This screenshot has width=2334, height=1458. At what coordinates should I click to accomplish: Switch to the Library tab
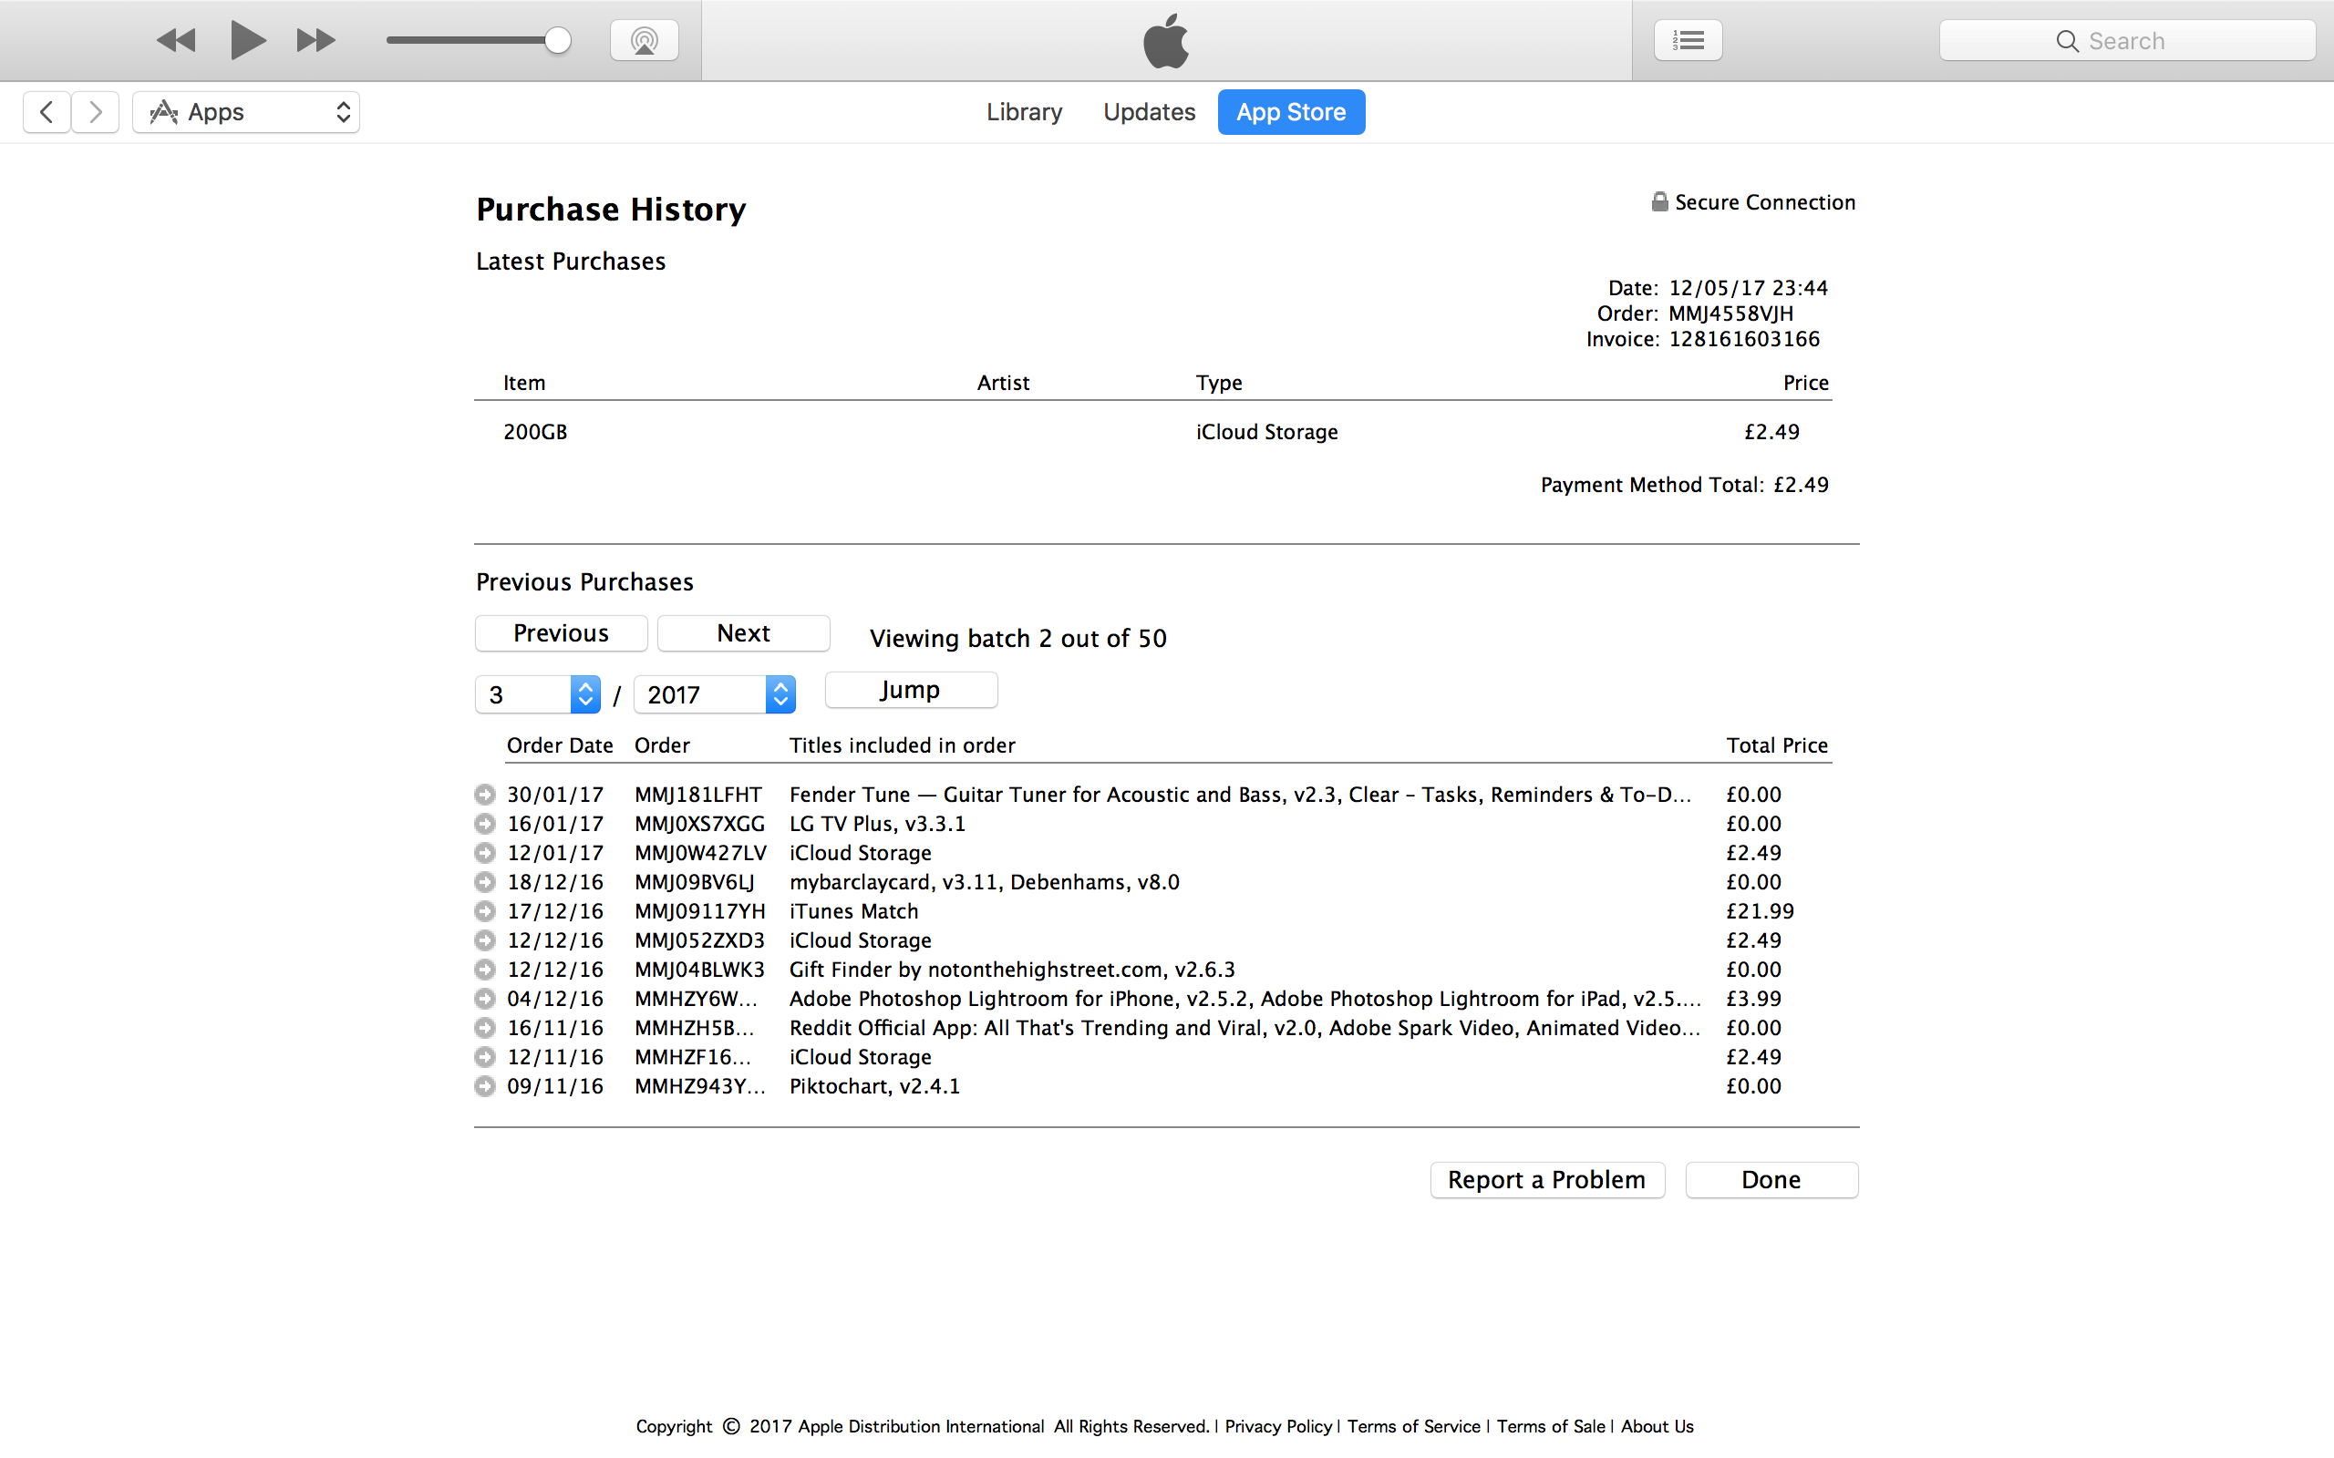1023,112
